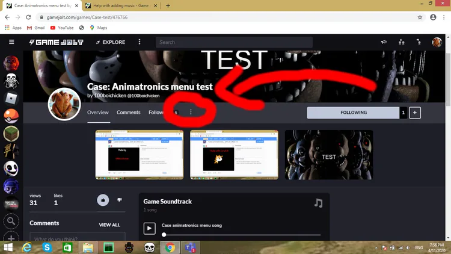Open the friend requests icon
Screen dimensions: 451x254
(x=402, y=42)
